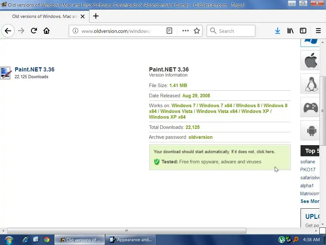Click the uTorrent system tray icon
Image resolution: width=326 pixels, height=245 pixels.
coord(281,240)
